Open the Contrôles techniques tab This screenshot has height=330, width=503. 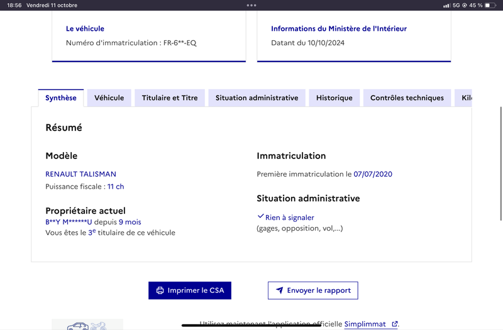click(407, 98)
